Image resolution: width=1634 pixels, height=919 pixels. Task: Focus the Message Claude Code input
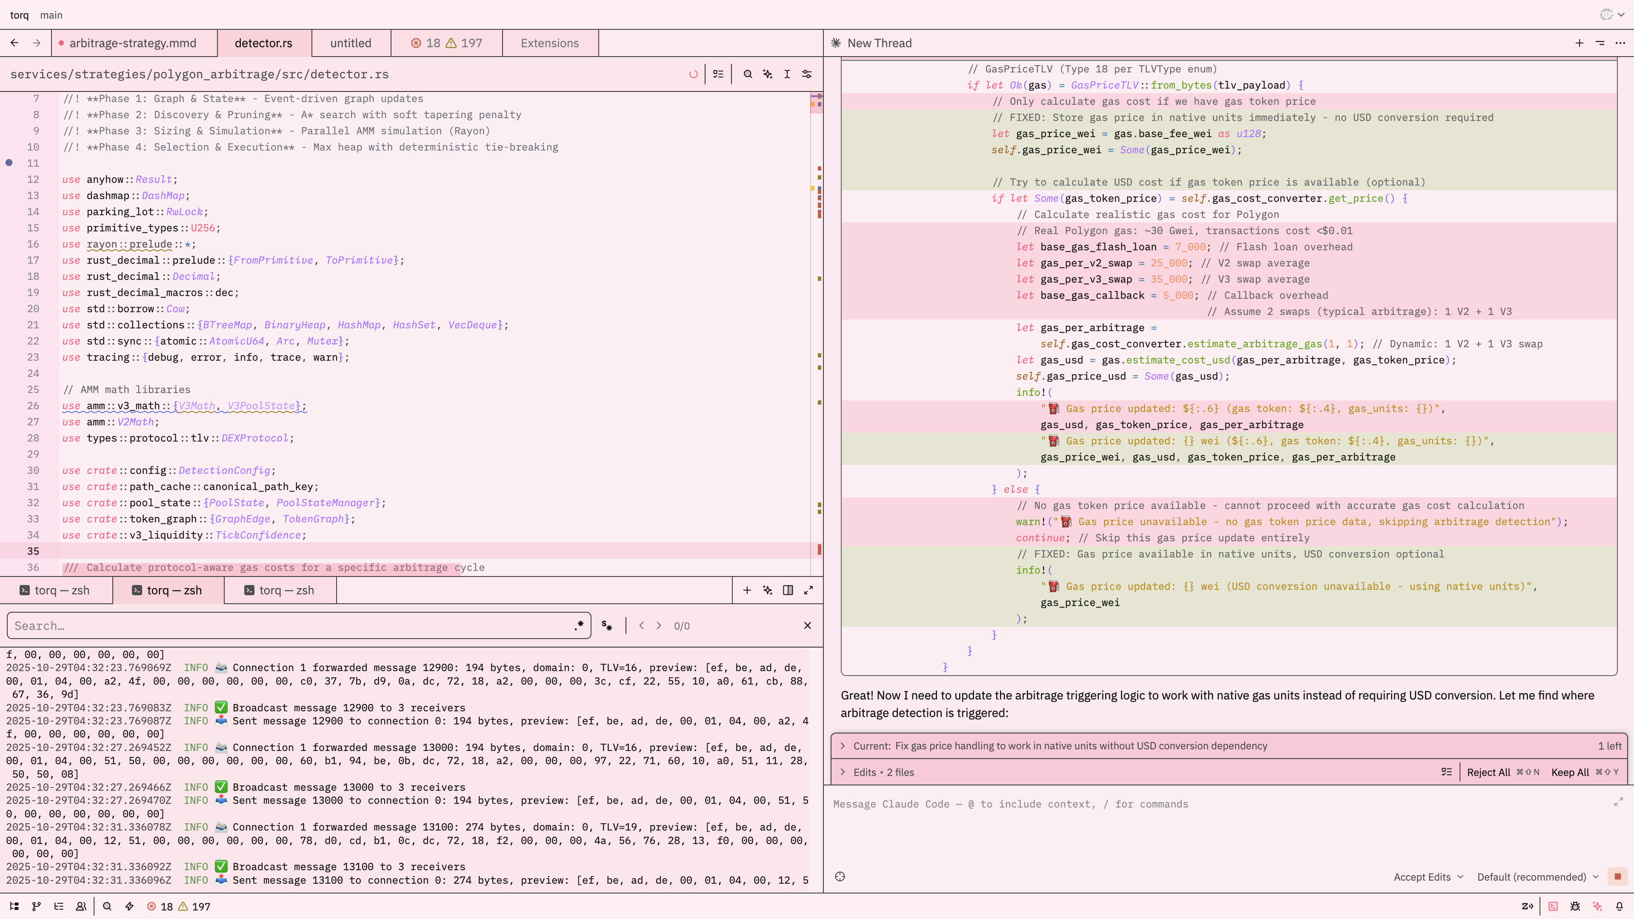[x=1205, y=804]
